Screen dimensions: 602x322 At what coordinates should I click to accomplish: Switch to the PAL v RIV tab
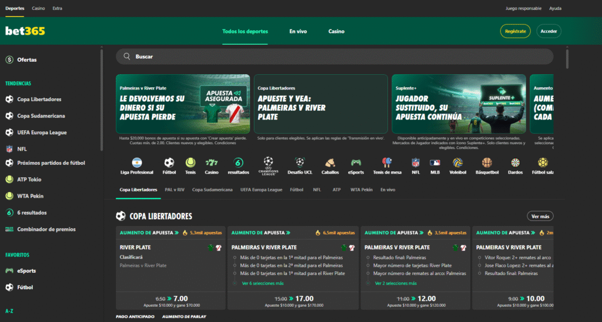click(x=175, y=190)
